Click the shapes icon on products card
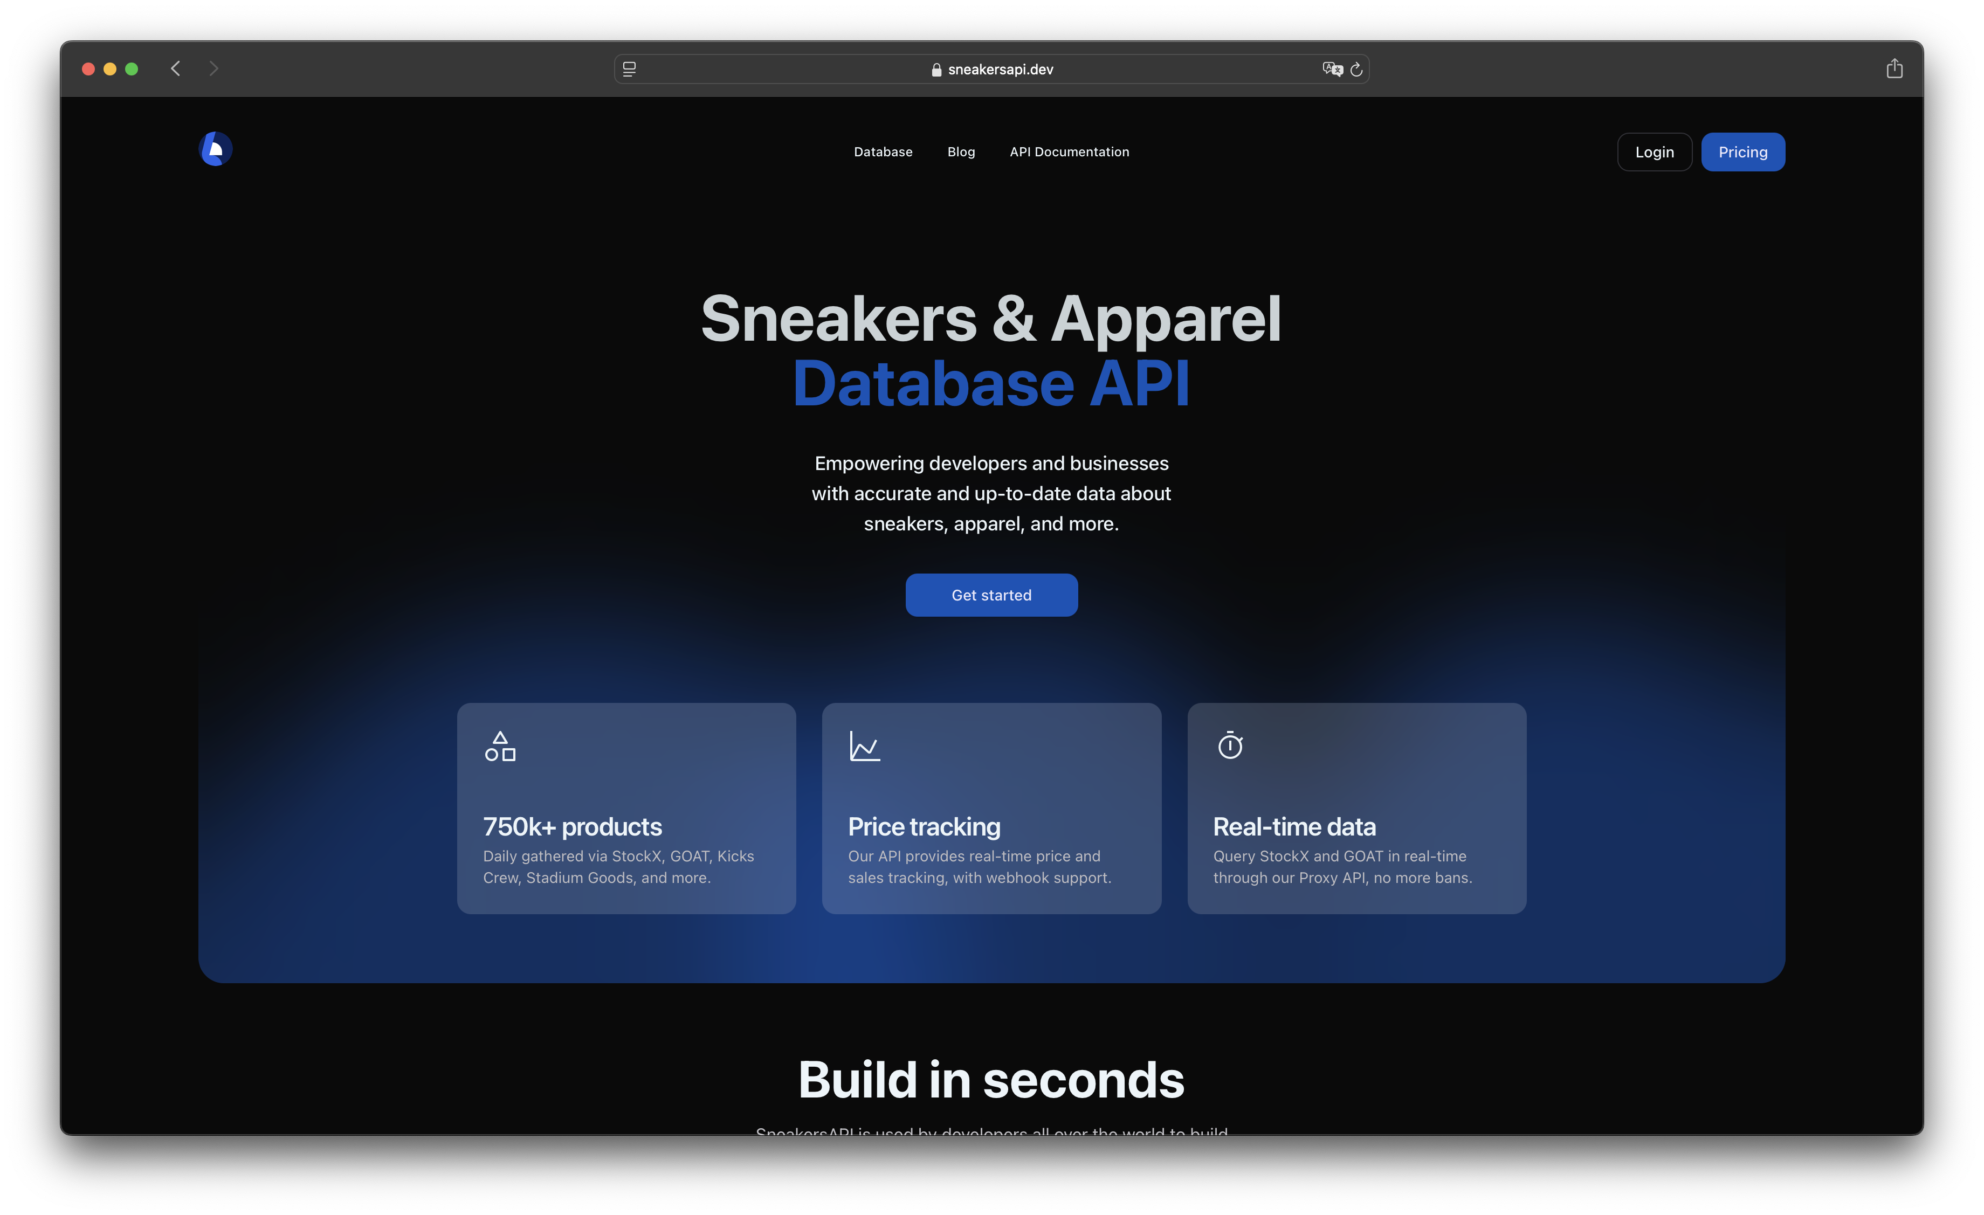Screen dimensions: 1984x1215 (x=500, y=747)
